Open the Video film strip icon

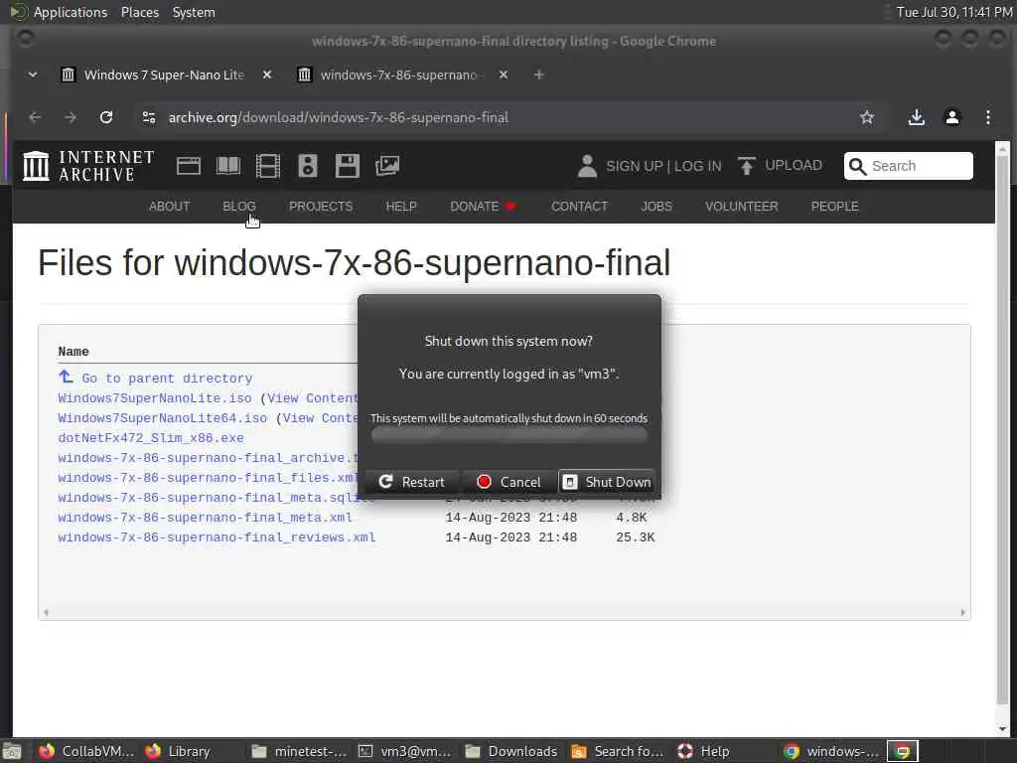click(267, 166)
